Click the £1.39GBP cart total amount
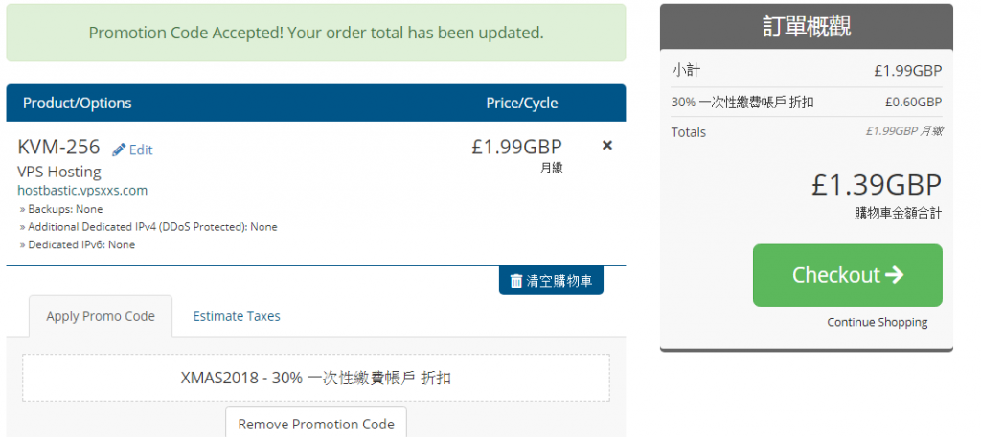981x437 pixels. [877, 185]
